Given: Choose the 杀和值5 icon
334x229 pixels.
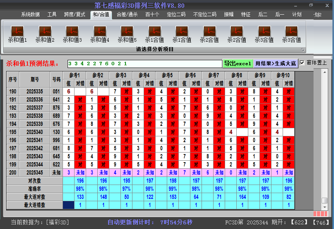Looking at the screenshot, I should pos(127,31).
